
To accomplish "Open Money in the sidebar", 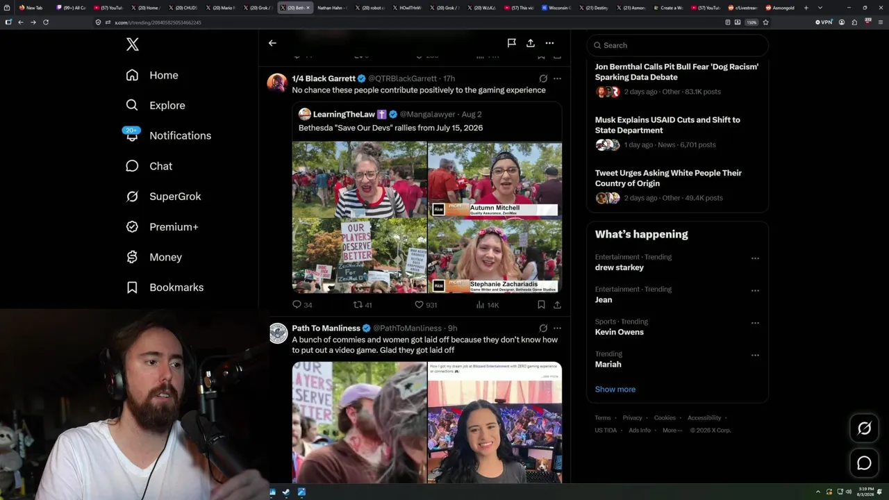I will coord(153,257).
